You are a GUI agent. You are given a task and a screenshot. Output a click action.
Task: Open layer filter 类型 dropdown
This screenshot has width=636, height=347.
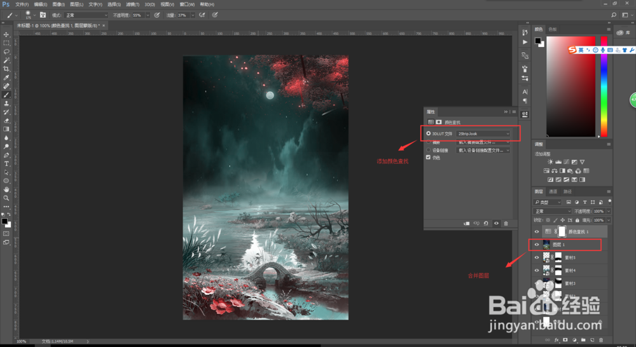[548, 202]
